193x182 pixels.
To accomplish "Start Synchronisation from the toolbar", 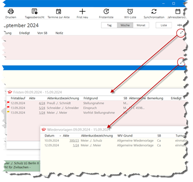I will coord(154,11).
